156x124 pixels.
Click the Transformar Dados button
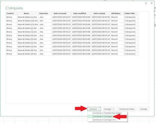[x=127, y=109]
